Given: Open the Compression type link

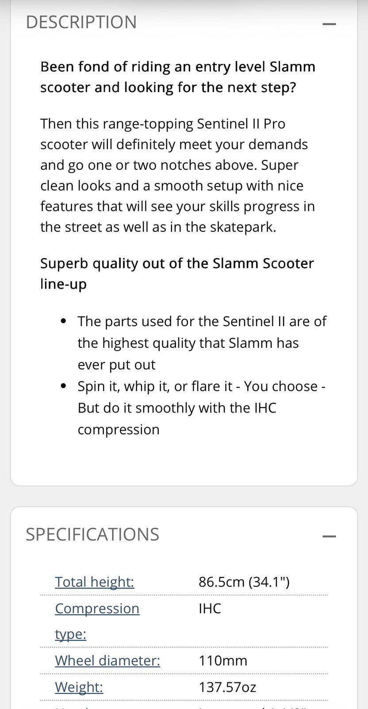Looking at the screenshot, I should tap(97, 608).
